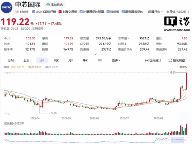The width and height of the screenshot is (192, 144).
Task: Add stock via 添加自选 button
Action: coord(54,5)
